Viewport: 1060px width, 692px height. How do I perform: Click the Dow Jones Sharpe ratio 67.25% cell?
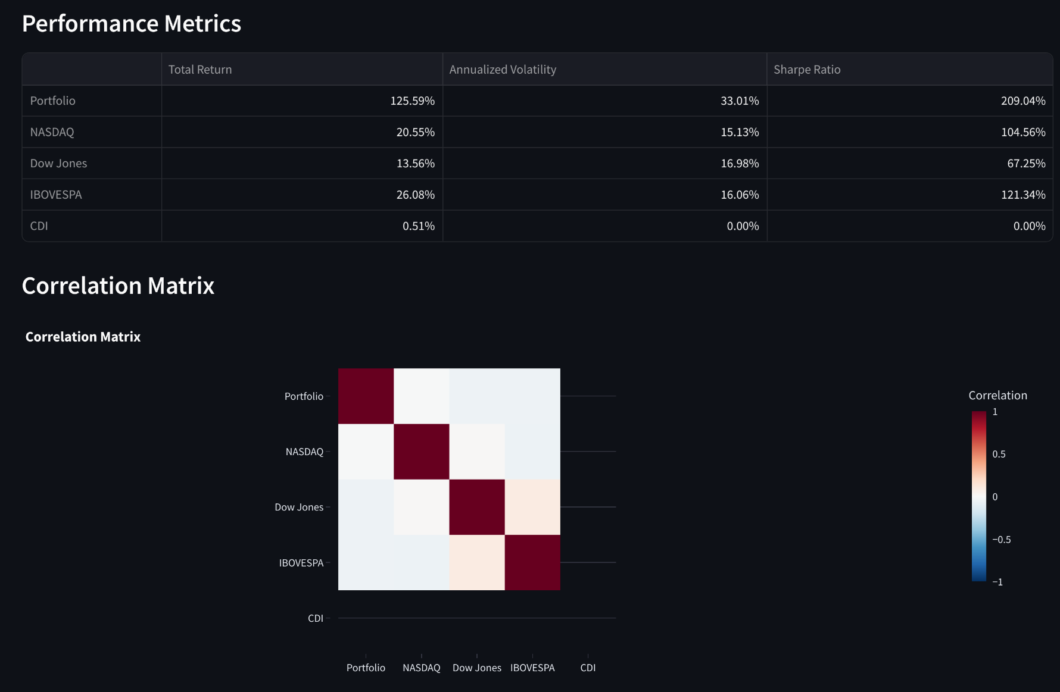[x=909, y=163]
